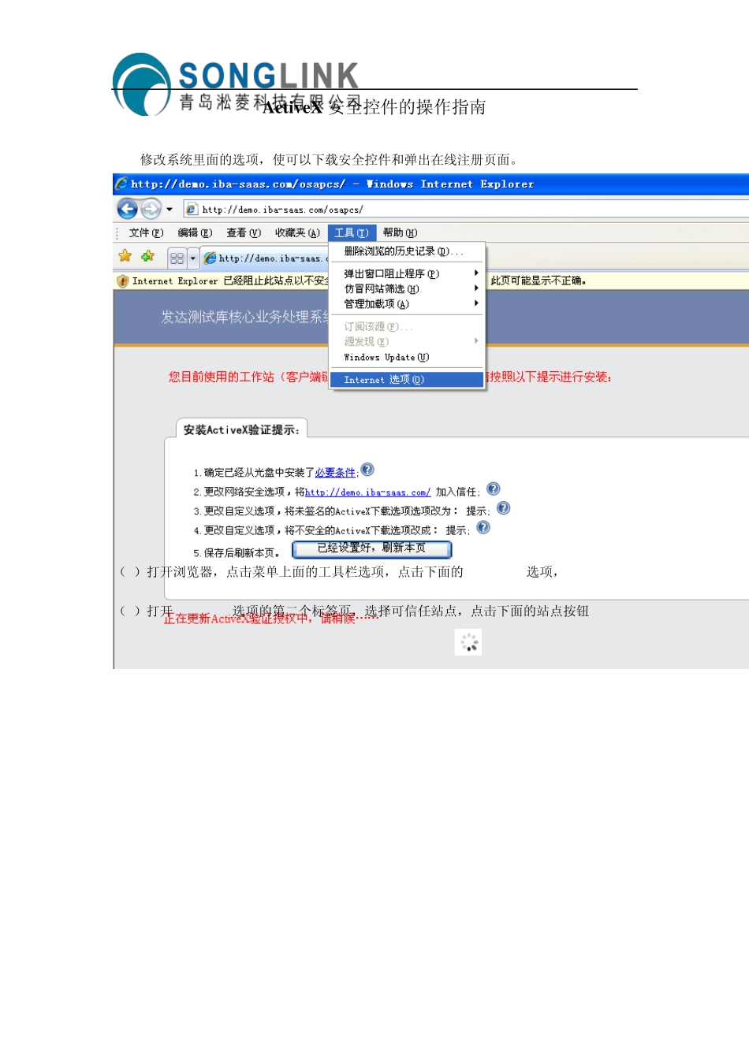The image size is (749, 1059).
Task: Click the Add to Favorites star-plus icon
Action: point(147,256)
